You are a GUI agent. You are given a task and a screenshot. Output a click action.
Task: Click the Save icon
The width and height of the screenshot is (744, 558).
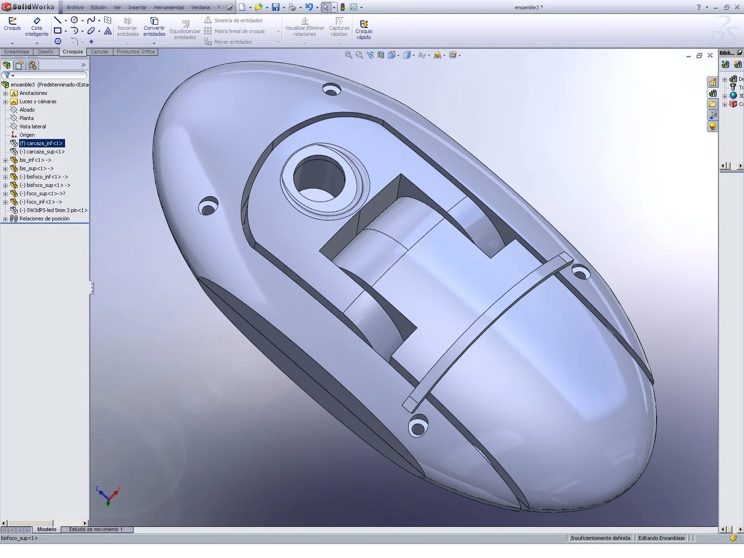276,7
